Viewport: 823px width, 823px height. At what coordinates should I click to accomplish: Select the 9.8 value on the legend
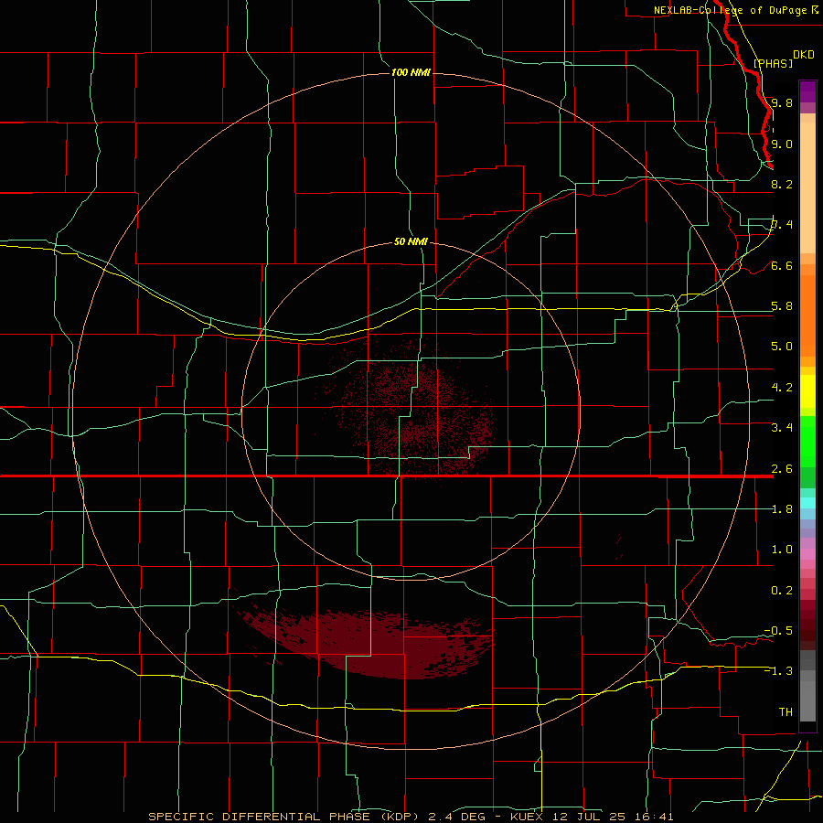coord(782,102)
